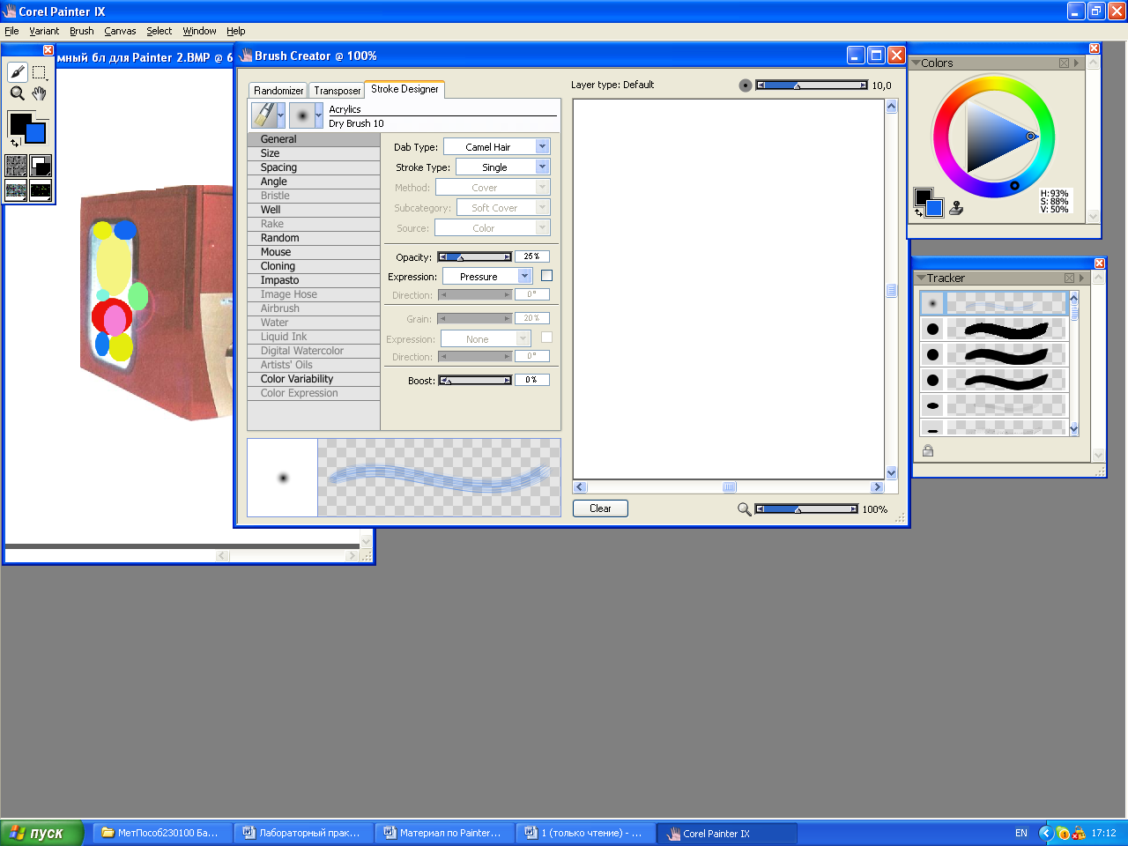The image size is (1128, 846).
Task: Open the Colors palette menu arrow
Action: point(1076,63)
